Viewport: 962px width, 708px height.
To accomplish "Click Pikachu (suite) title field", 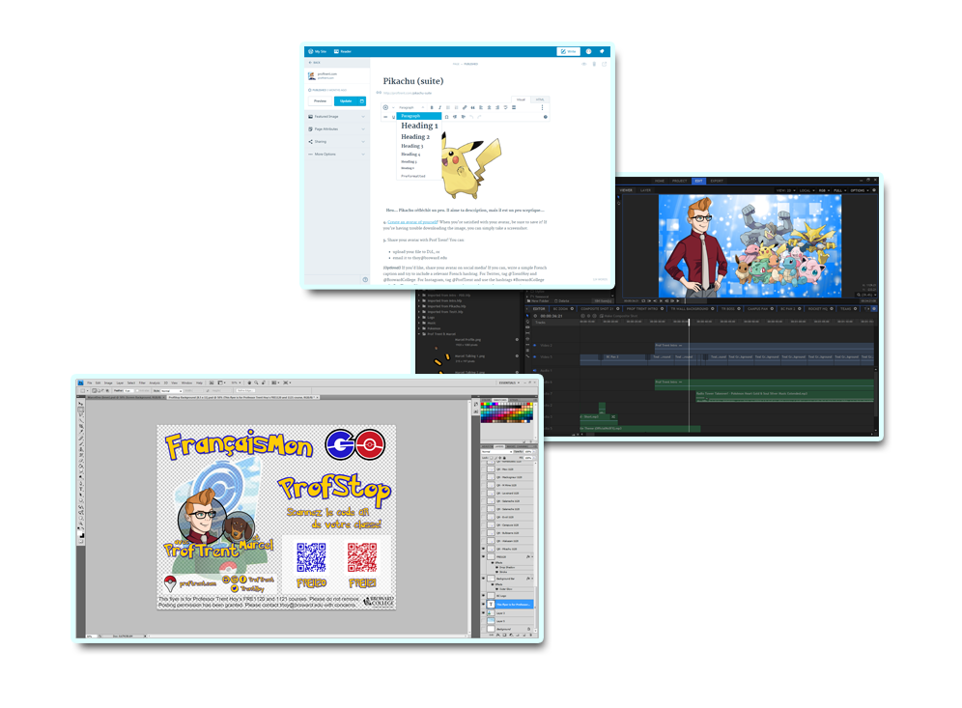I will coord(413,81).
